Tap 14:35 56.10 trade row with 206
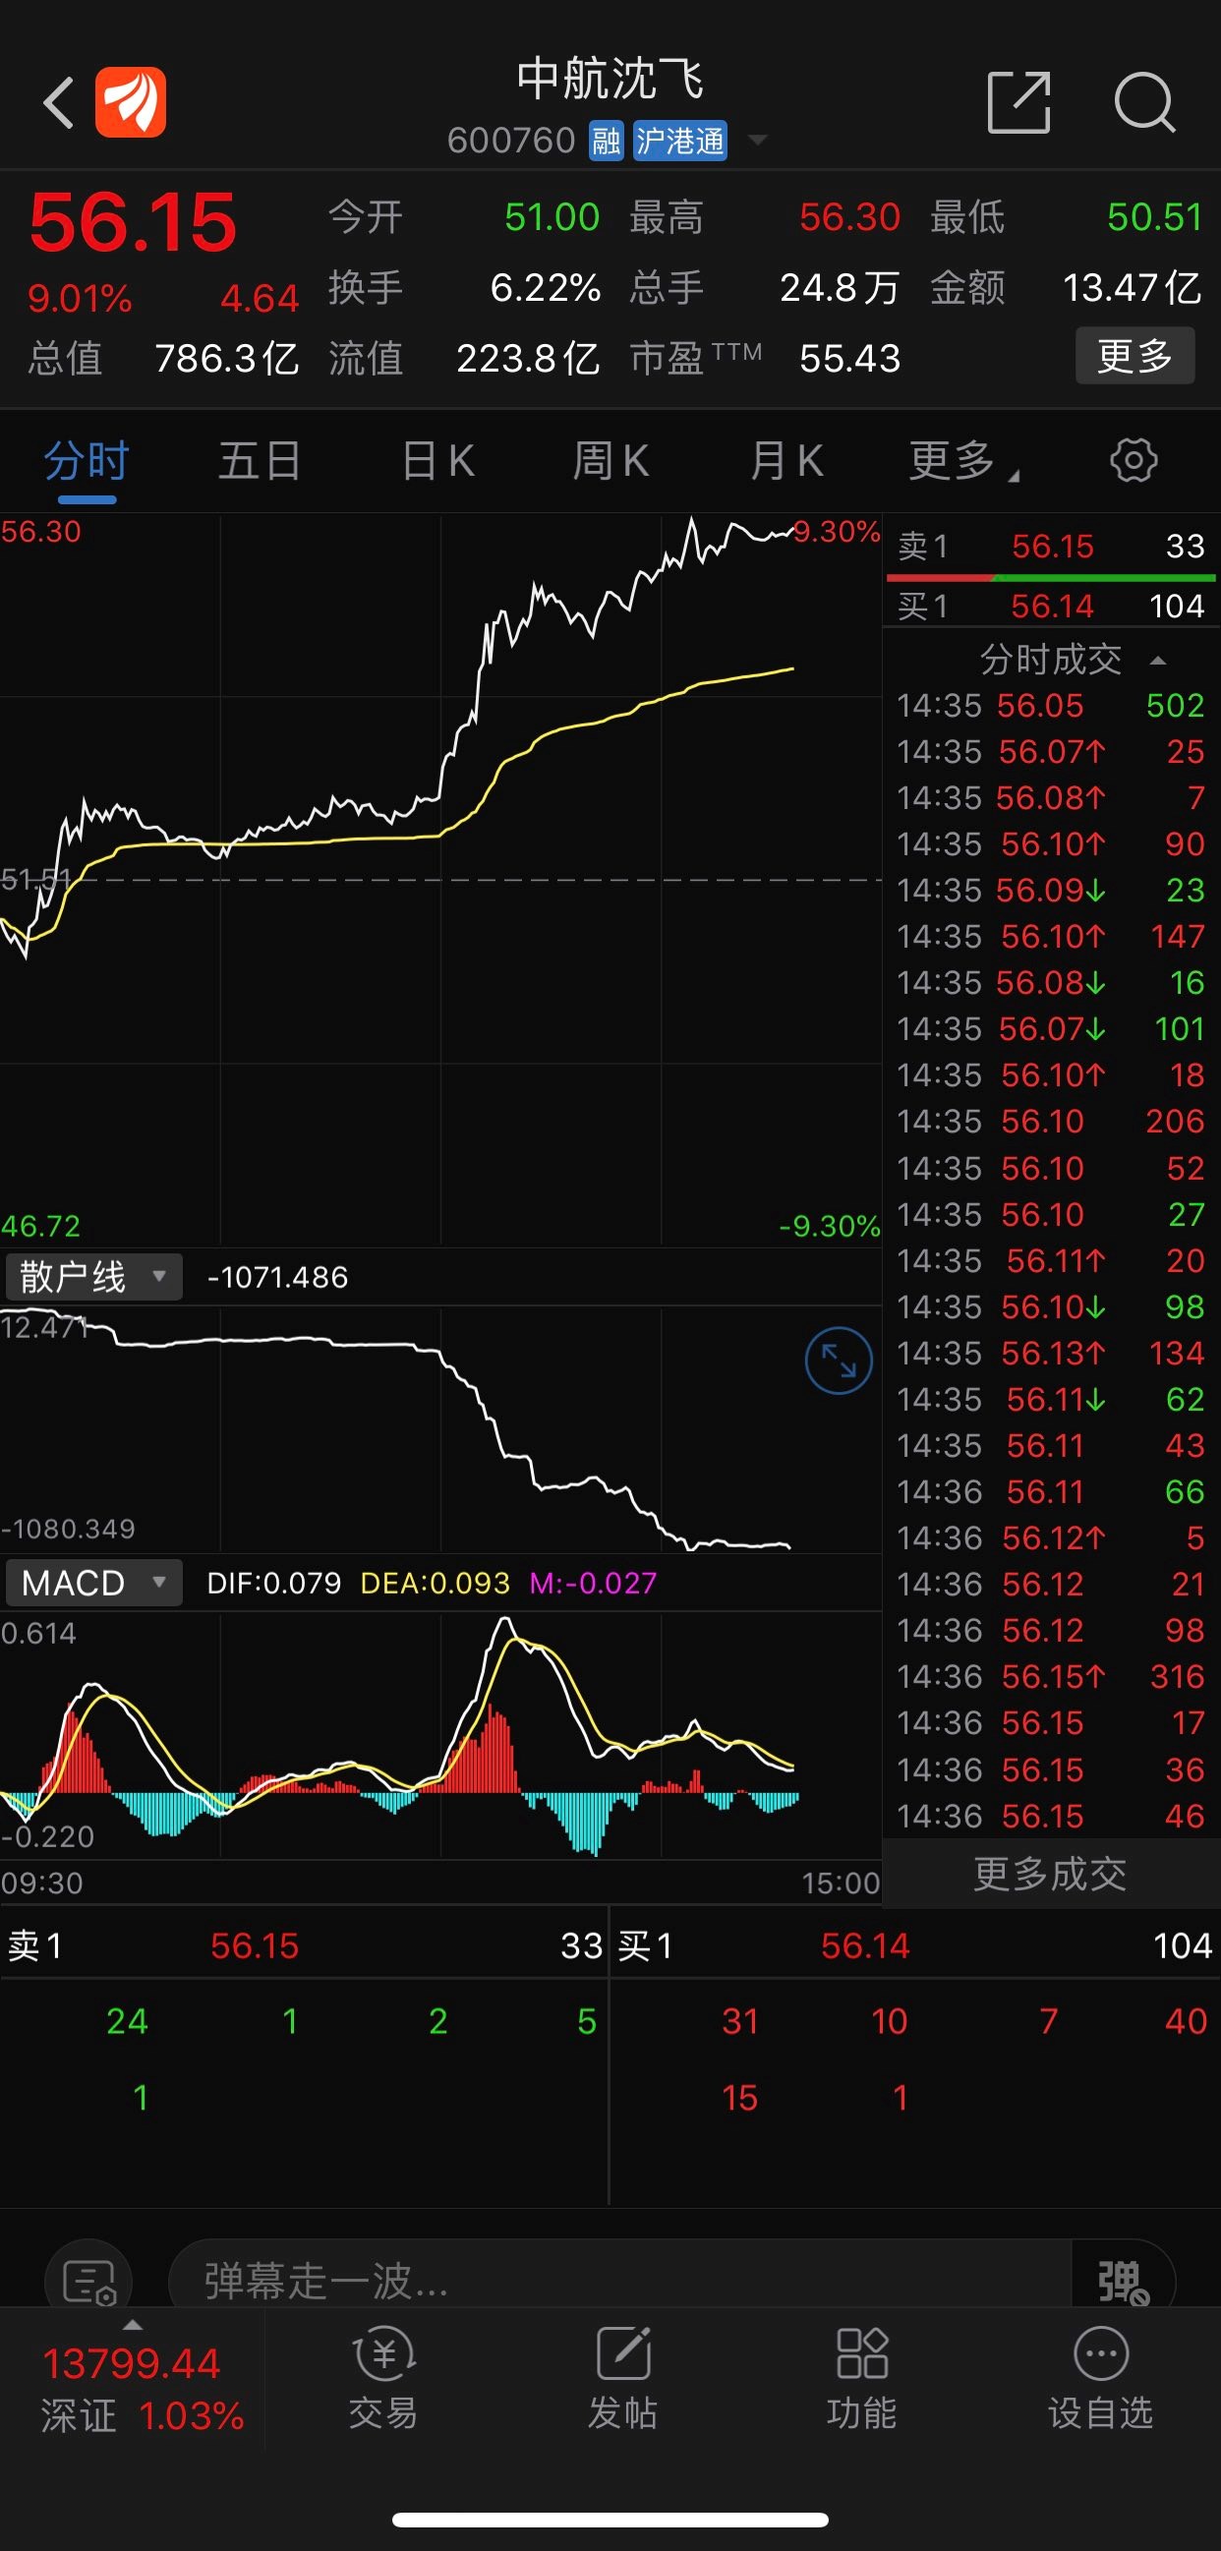Image resolution: width=1221 pixels, height=2551 pixels. 1051,1121
